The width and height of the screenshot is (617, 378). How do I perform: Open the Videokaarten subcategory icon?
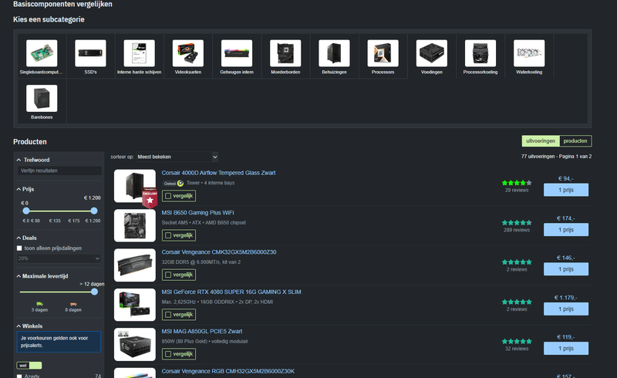click(188, 53)
